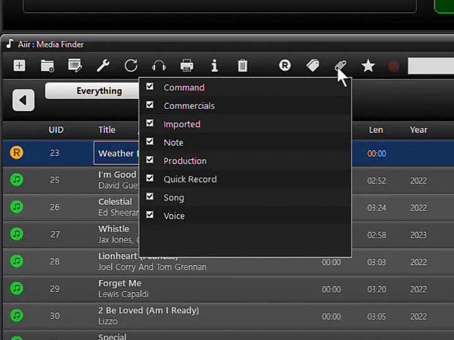Uncheck the Commercials checkbox
The width and height of the screenshot is (454, 340).
coord(149,105)
